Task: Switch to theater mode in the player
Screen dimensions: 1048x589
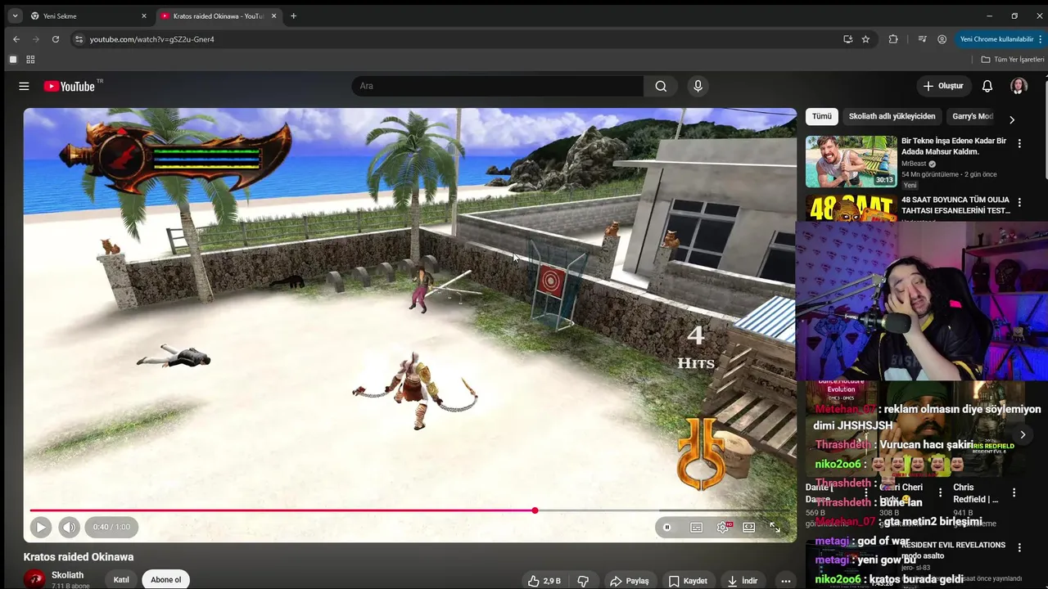Action: click(x=749, y=528)
